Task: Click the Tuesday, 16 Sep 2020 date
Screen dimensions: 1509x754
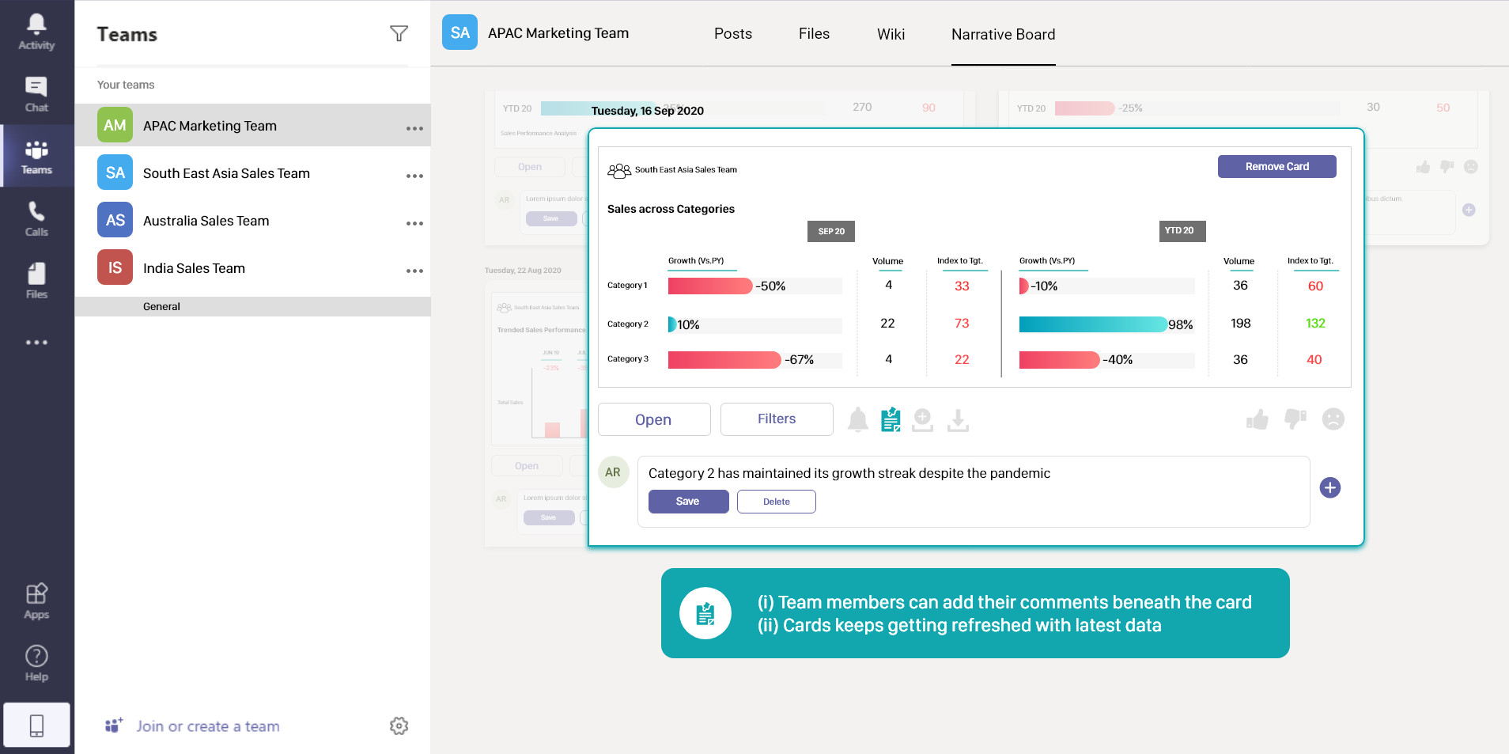Action: click(x=648, y=111)
